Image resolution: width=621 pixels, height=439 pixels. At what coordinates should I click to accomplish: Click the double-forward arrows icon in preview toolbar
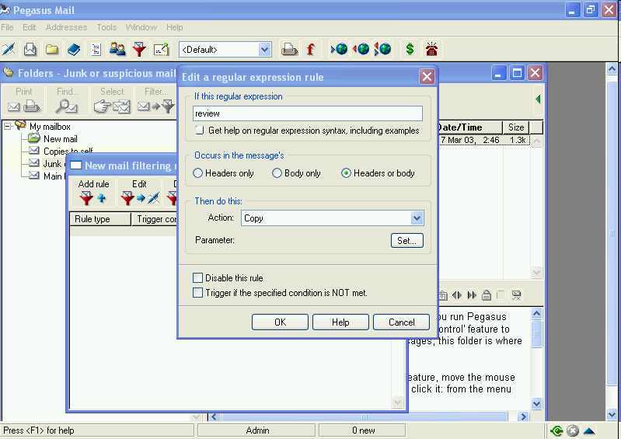tap(472, 295)
